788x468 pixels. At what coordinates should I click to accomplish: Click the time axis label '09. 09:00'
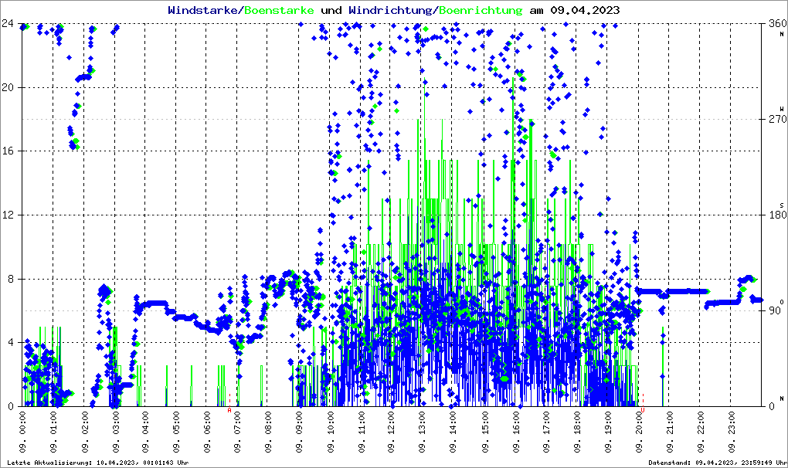click(300, 432)
